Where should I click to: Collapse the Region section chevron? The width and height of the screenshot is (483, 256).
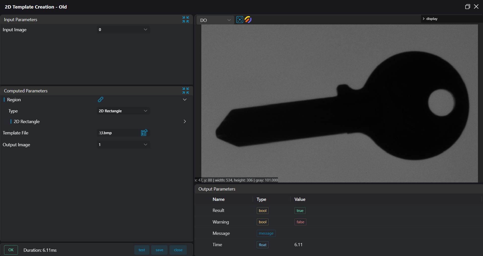[185, 100]
